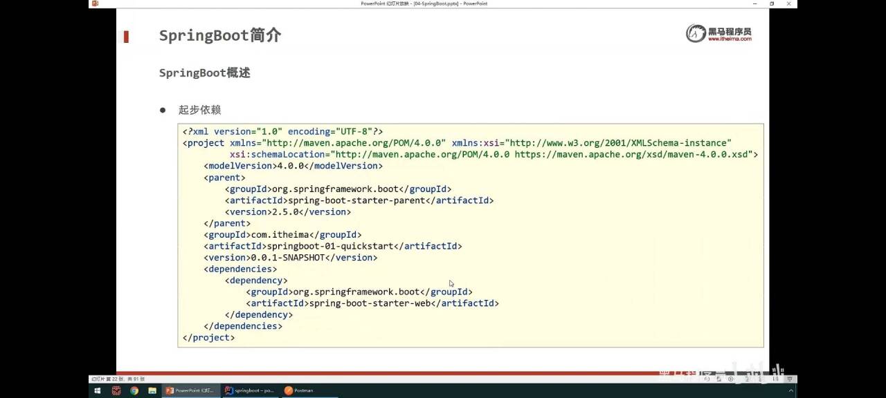Go to the previous slide via status bar arrow
The image size is (886, 398).
pyautogui.click(x=707, y=379)
